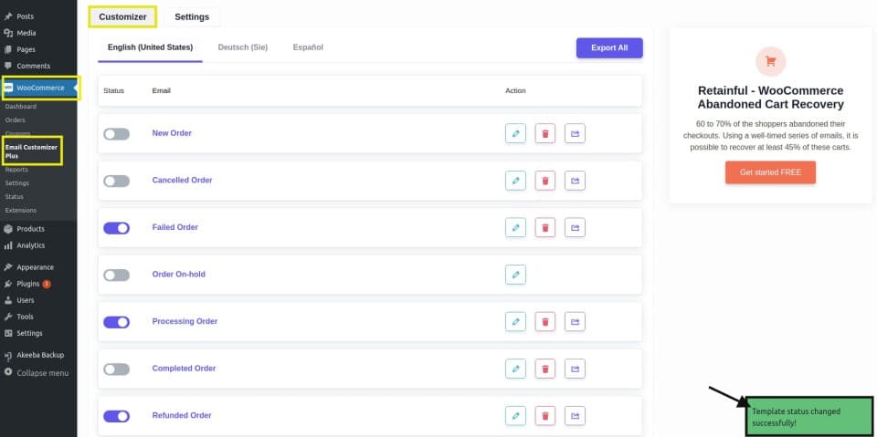Image resolution: width=877 pixels, height=437 pixels.
Task: Enable the New Order email toggle
Action: [116, 134]
